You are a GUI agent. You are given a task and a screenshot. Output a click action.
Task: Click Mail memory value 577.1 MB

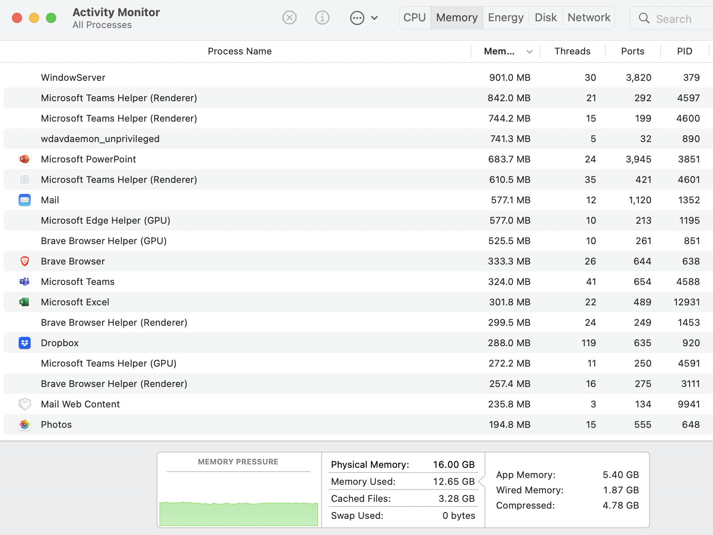click(511, 200)
